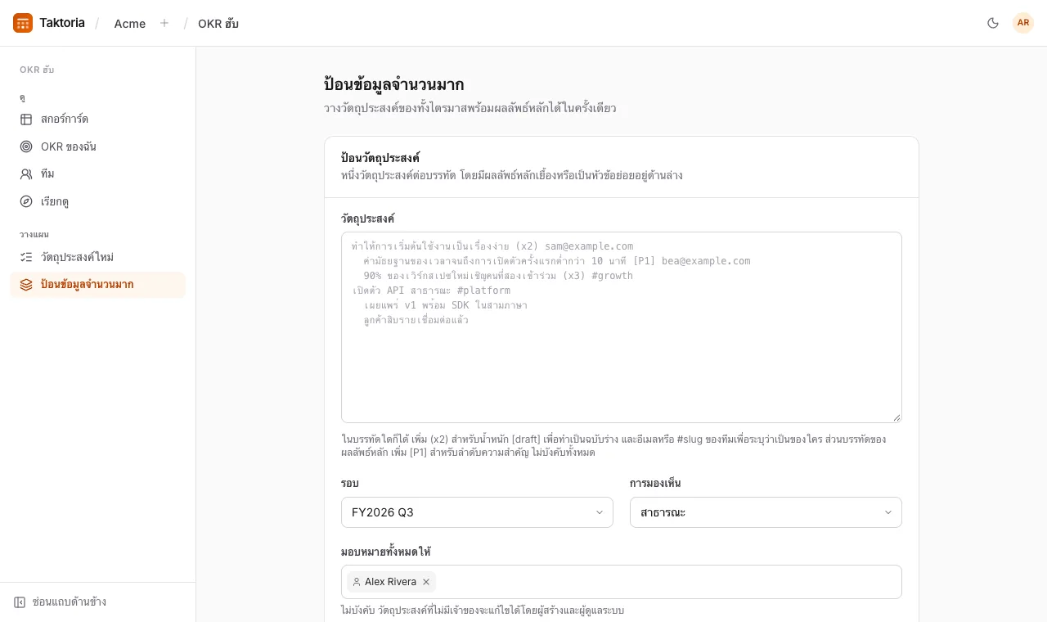Click the textarea resize handle corner
The height and width of the screenshot is (622, 1047).
point(896,417)
